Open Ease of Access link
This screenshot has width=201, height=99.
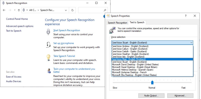pyautogui.click(x=14, y=77)
